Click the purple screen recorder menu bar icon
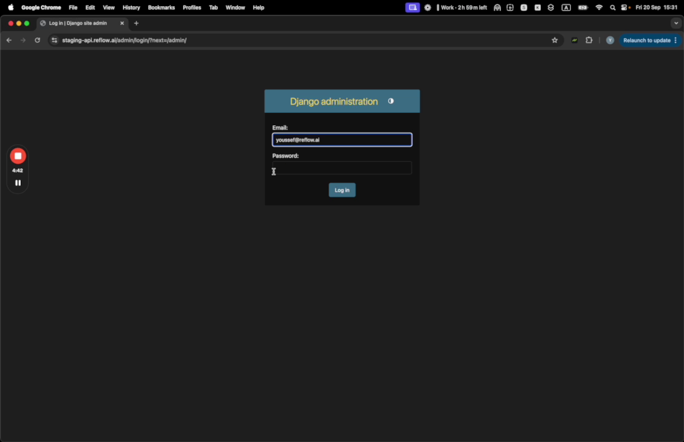Image resolution: width=684 pixels, height=442 pixels. pos(412,7)
